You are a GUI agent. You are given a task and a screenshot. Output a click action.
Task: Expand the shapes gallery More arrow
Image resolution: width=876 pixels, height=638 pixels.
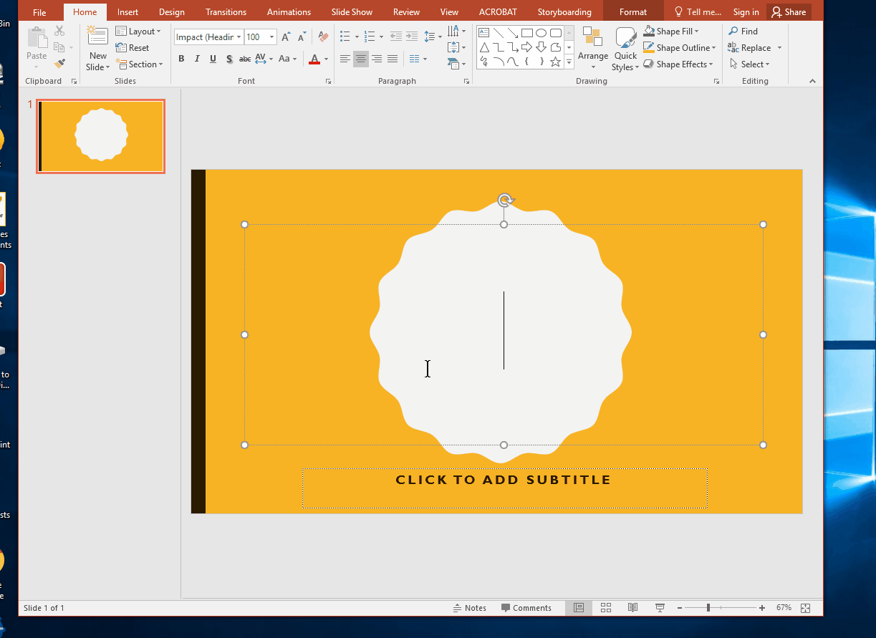[569, 62]
